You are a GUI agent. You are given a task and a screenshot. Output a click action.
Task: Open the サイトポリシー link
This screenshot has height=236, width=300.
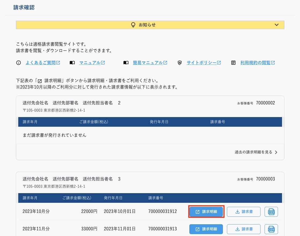pyautogui.click(x=204, y=63)
